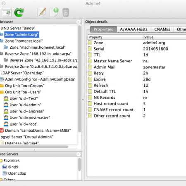Click the zonemaster value
186x186 pixels.
pyautogui.click(x=154, y=67)
